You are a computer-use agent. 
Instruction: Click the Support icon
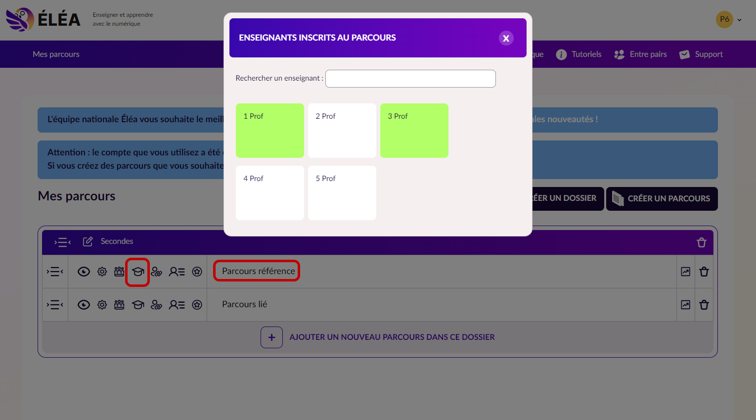(x=684, y=54)
